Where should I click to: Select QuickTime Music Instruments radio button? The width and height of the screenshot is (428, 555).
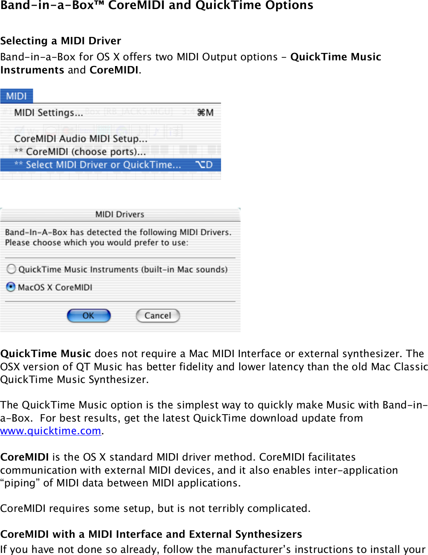click(x=12, y=269)
